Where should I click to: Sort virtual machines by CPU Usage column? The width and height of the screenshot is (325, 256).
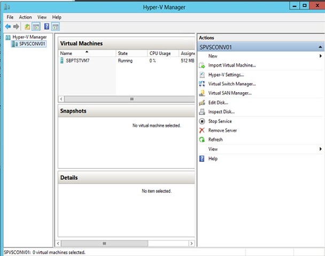pyautogui.click(x=163, y=53)
